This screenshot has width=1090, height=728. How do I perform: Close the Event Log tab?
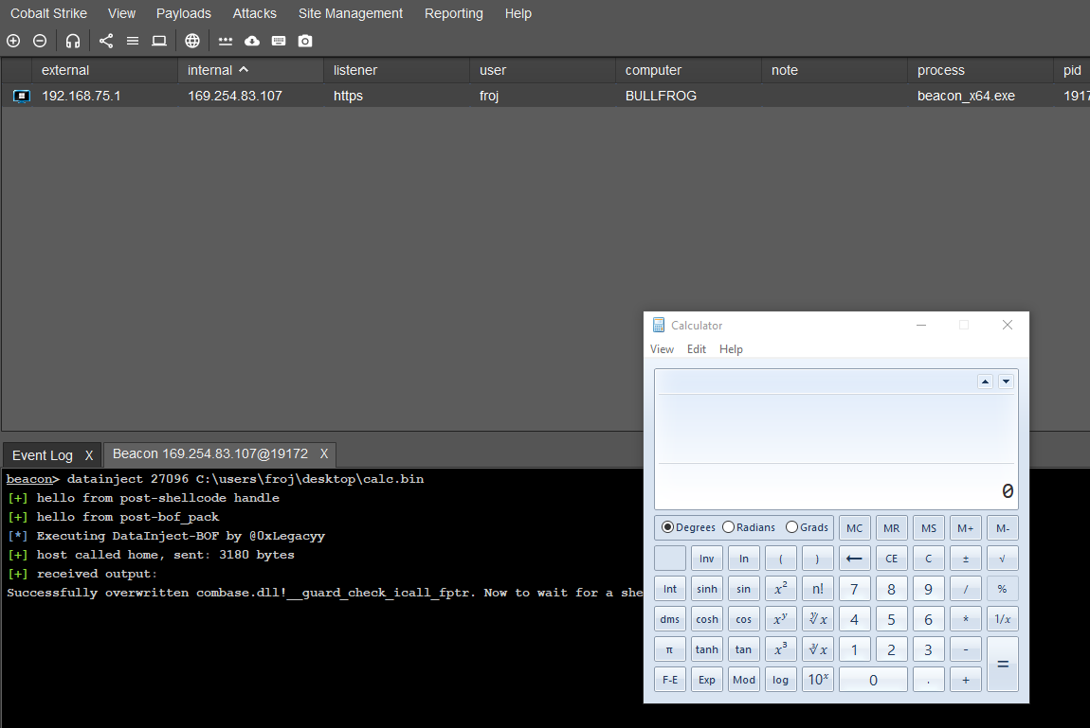(x=89, y=455)
